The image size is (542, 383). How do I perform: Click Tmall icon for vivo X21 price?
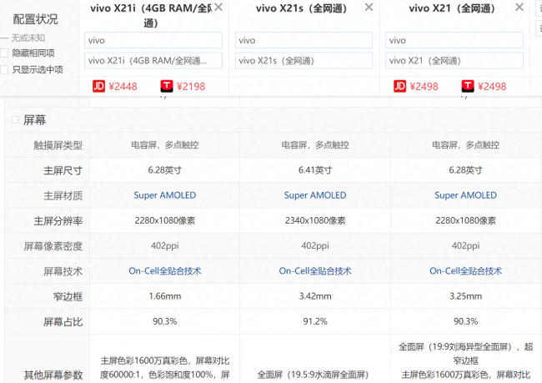pos(468,86)
